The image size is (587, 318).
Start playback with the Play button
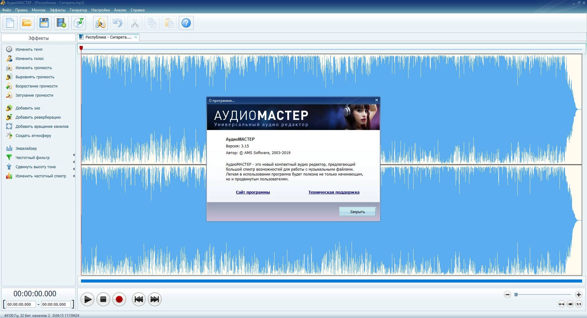(87, 299)
